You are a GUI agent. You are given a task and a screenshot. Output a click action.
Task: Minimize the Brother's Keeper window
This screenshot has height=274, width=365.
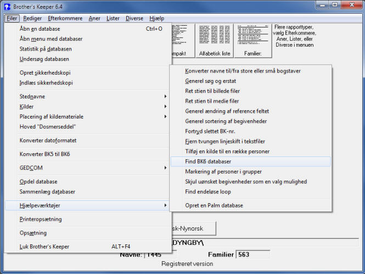tap(322, 5)
